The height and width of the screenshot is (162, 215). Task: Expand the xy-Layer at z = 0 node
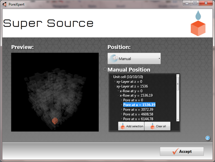click(x=115, y=81)
